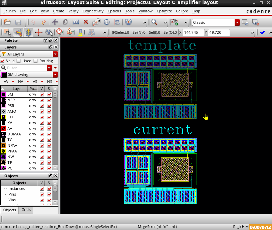This screenshot has height=230, width=272.
Task: Click the AV all-visible button
Action: coord(6,82)
